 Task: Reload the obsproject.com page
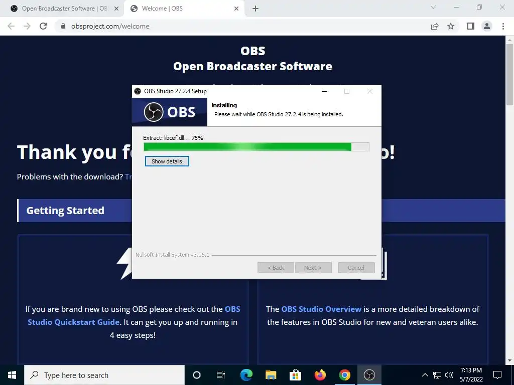click(43, 26)
